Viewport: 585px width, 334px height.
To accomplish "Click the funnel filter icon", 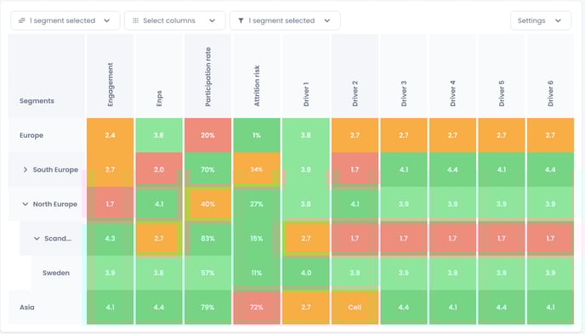I will [x=241, y=20].
